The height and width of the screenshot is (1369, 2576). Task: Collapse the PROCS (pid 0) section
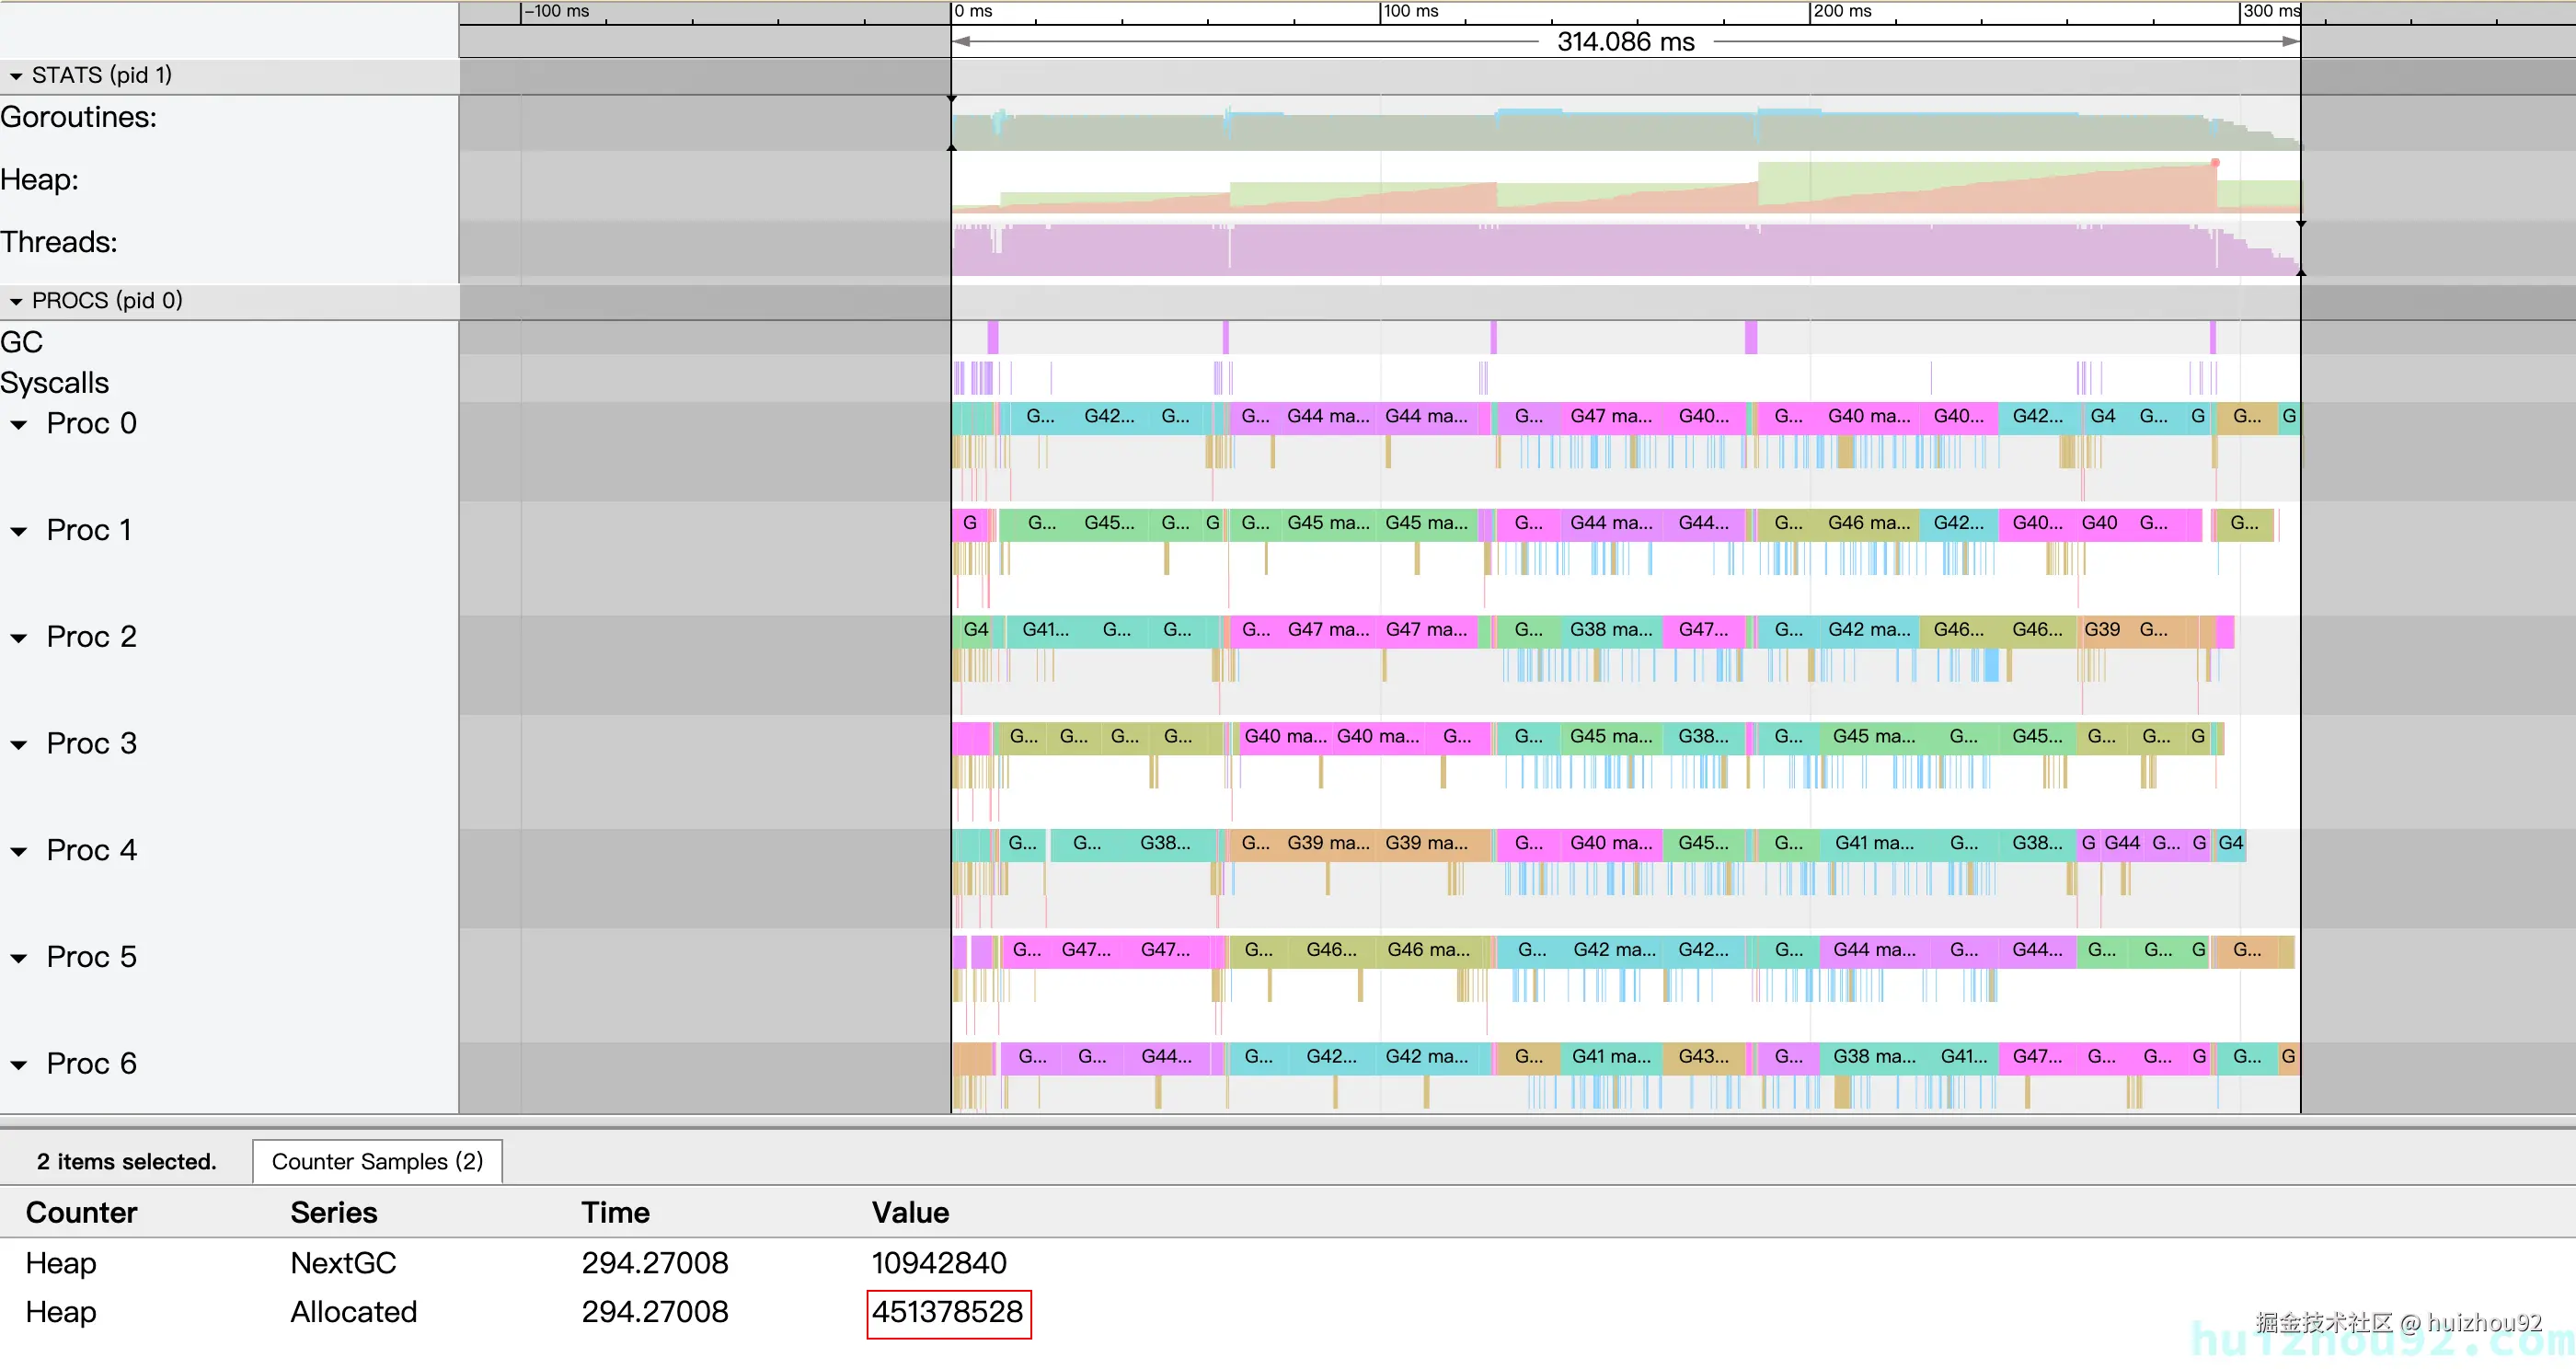tap(16, 301)
